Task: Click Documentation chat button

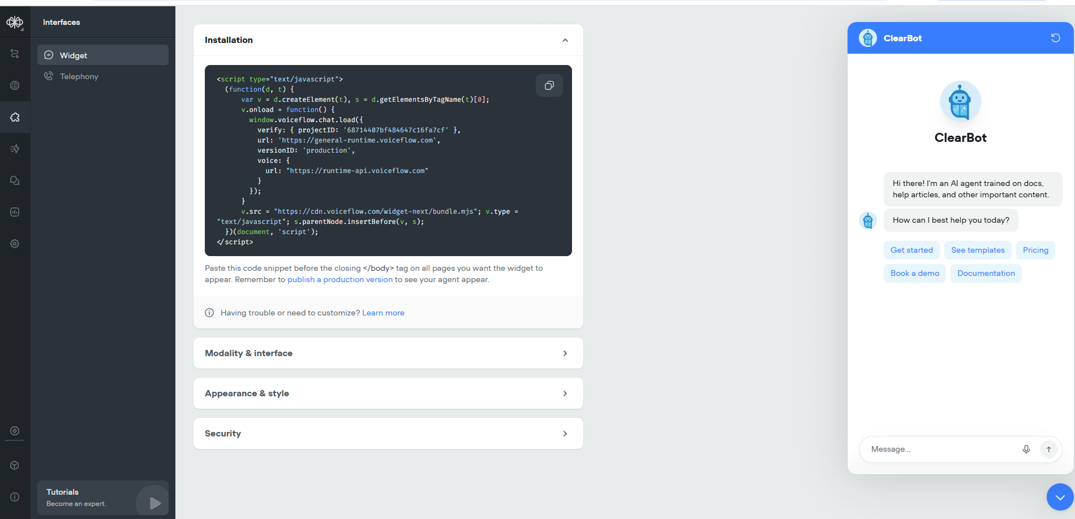Action: 986,273
